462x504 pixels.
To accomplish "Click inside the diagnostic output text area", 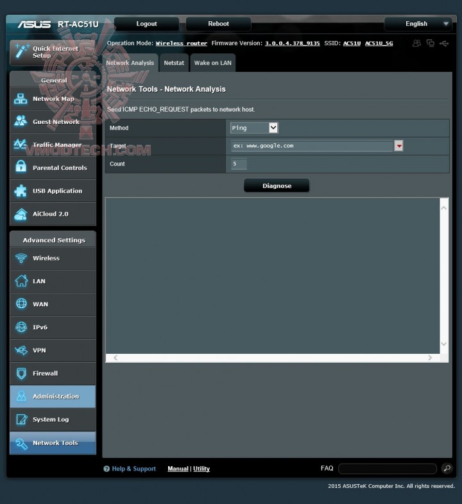I will coord(273,276).
